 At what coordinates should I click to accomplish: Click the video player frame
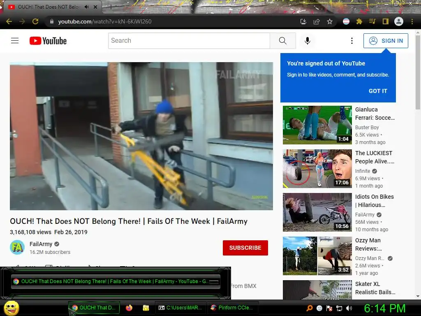141,136
